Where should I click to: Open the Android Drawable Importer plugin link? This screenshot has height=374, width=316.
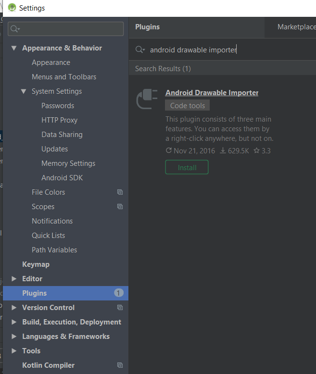tap(212, 93)
